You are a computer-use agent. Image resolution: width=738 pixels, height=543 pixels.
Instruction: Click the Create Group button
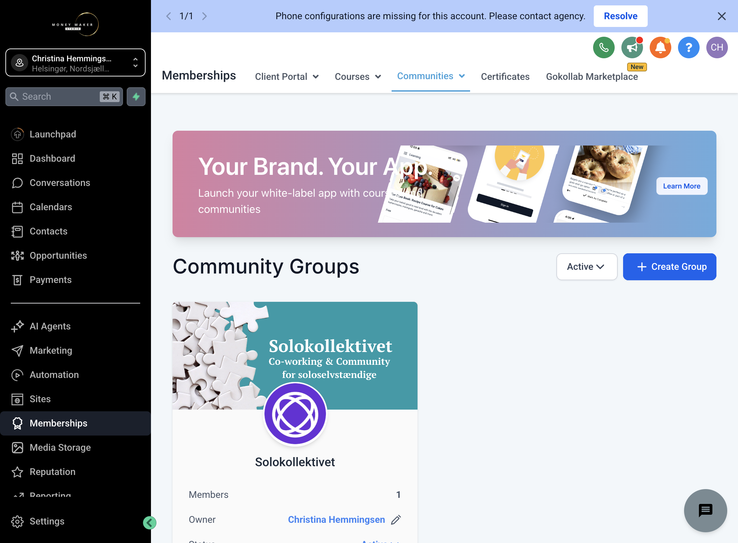tap(670, 267)
